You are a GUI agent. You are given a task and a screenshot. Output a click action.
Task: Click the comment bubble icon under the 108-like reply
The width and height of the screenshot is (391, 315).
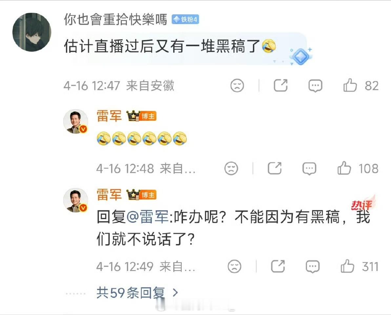coord(310,168)
